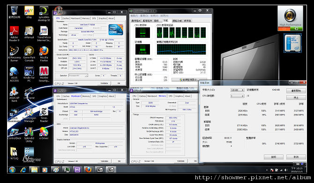Open Windows Explorer folder on taskbar
Viewport: 314px width, 183px height.
tap(34, 170)
